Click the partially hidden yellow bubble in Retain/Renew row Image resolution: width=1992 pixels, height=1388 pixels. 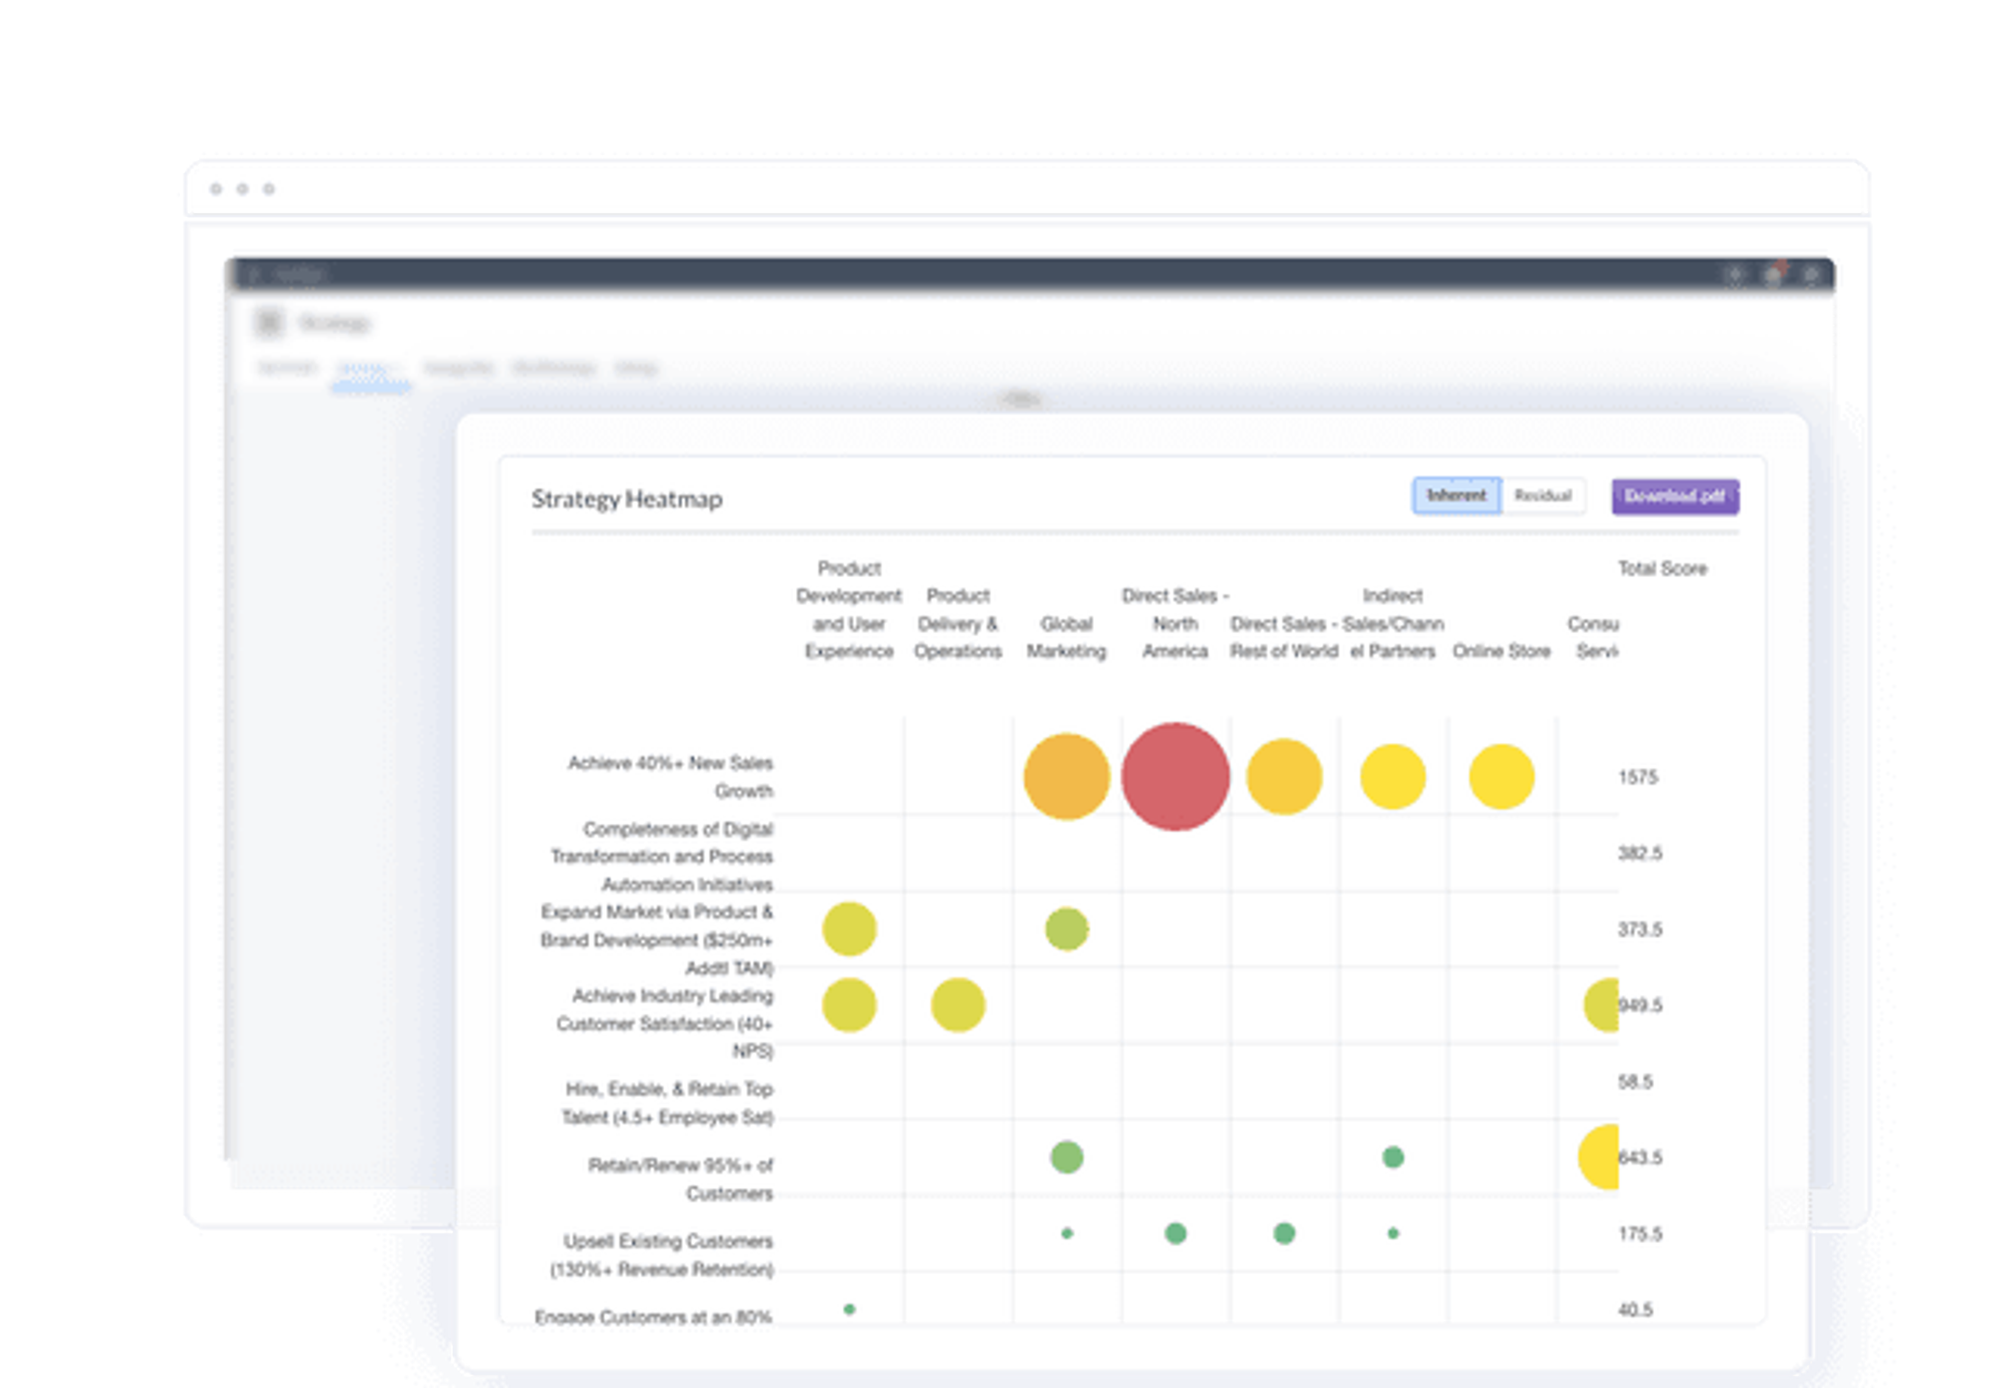pyautogui.click(x=1600, y=1156)
